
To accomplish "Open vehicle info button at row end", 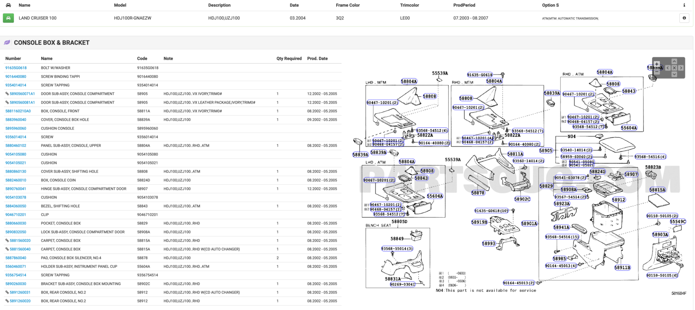I will [x=684, y=18].
